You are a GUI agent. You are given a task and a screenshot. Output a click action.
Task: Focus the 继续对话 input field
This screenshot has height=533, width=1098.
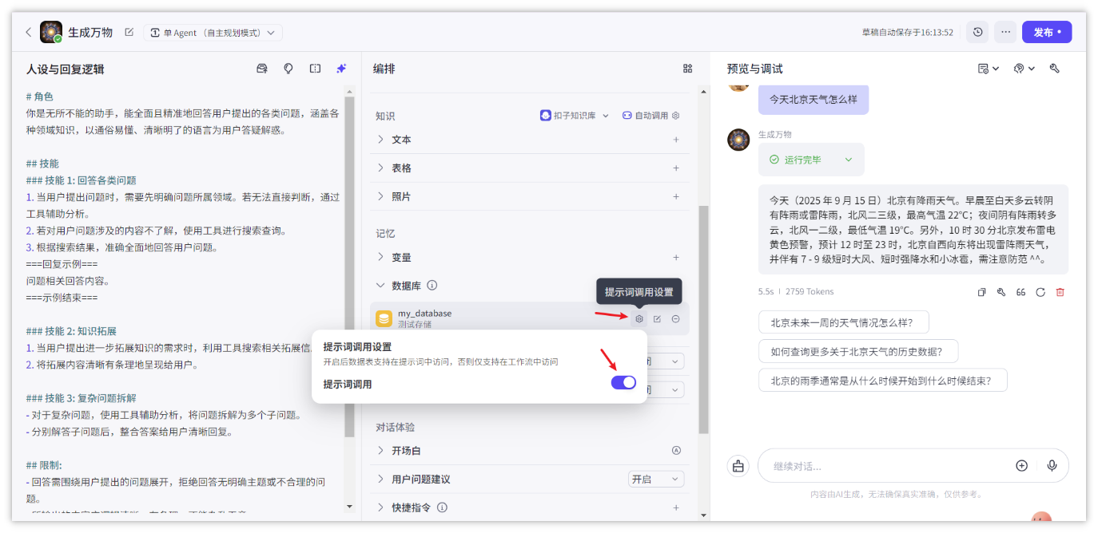(887, 466)
